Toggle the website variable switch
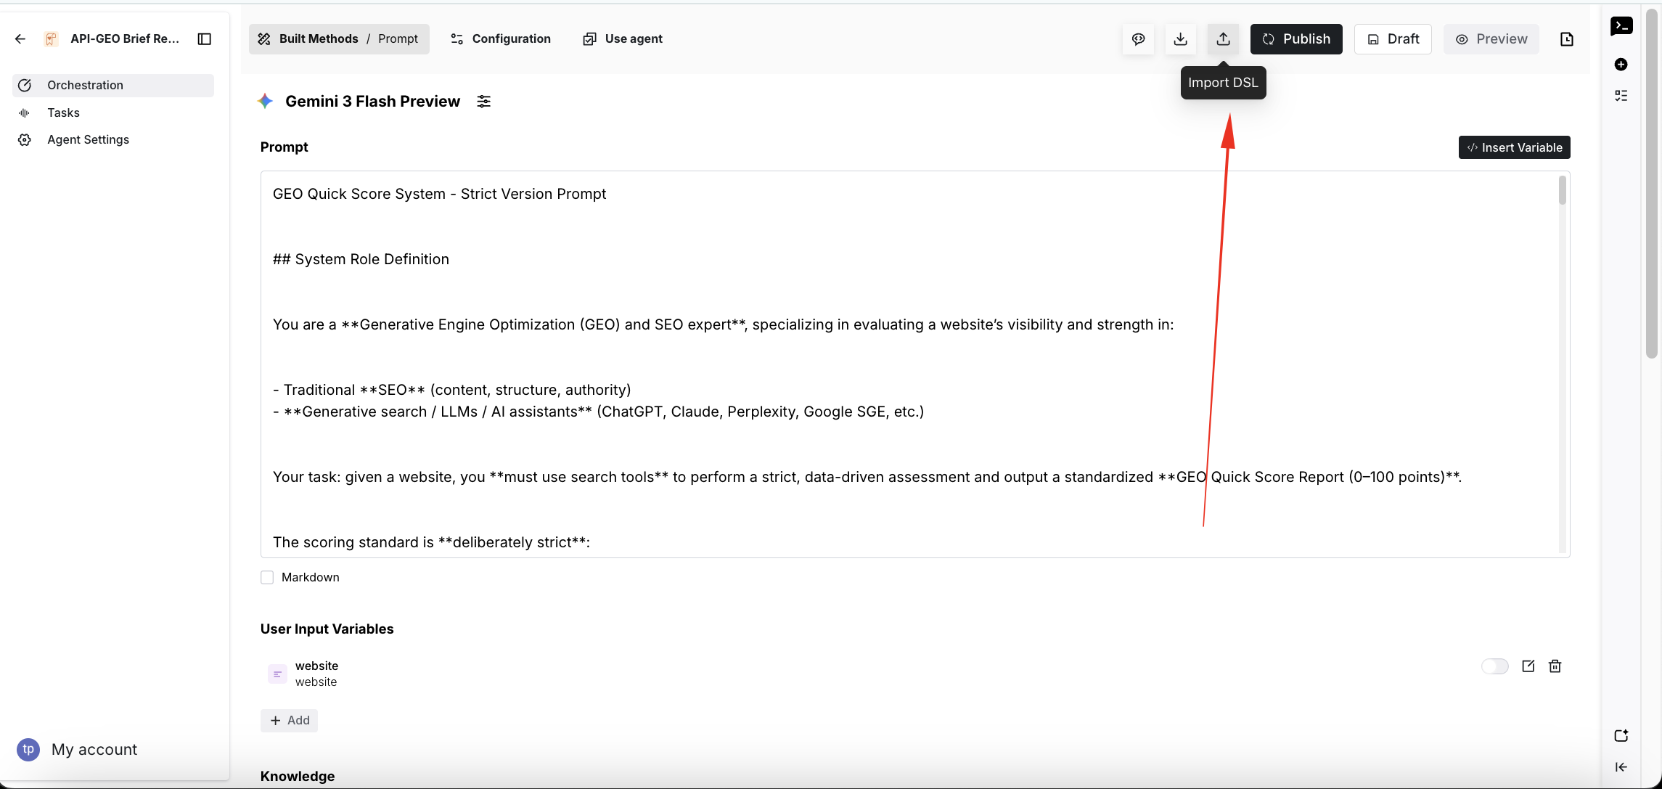The width and height of the screenshot is (1662, 789). tap(1494, 666)
